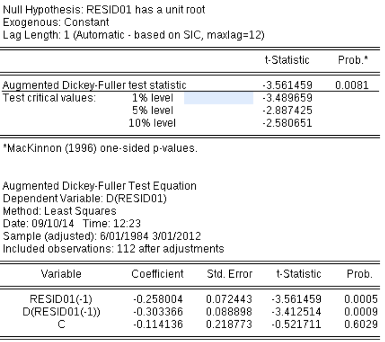385x342 pixels.
Task: Click the Std. Error column header
Action: click(223, 275)
